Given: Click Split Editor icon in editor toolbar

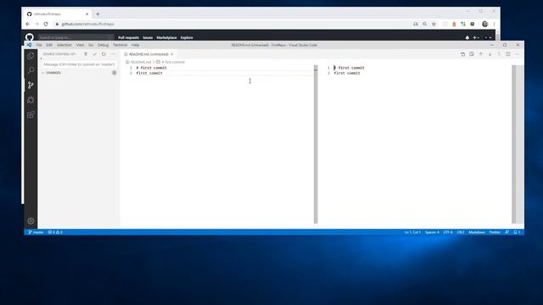Looking at the screenshot, I should coord(507,54).
